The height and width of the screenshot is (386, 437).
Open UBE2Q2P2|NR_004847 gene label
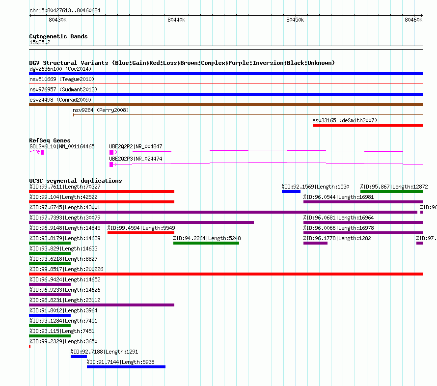tap(136, 146)
